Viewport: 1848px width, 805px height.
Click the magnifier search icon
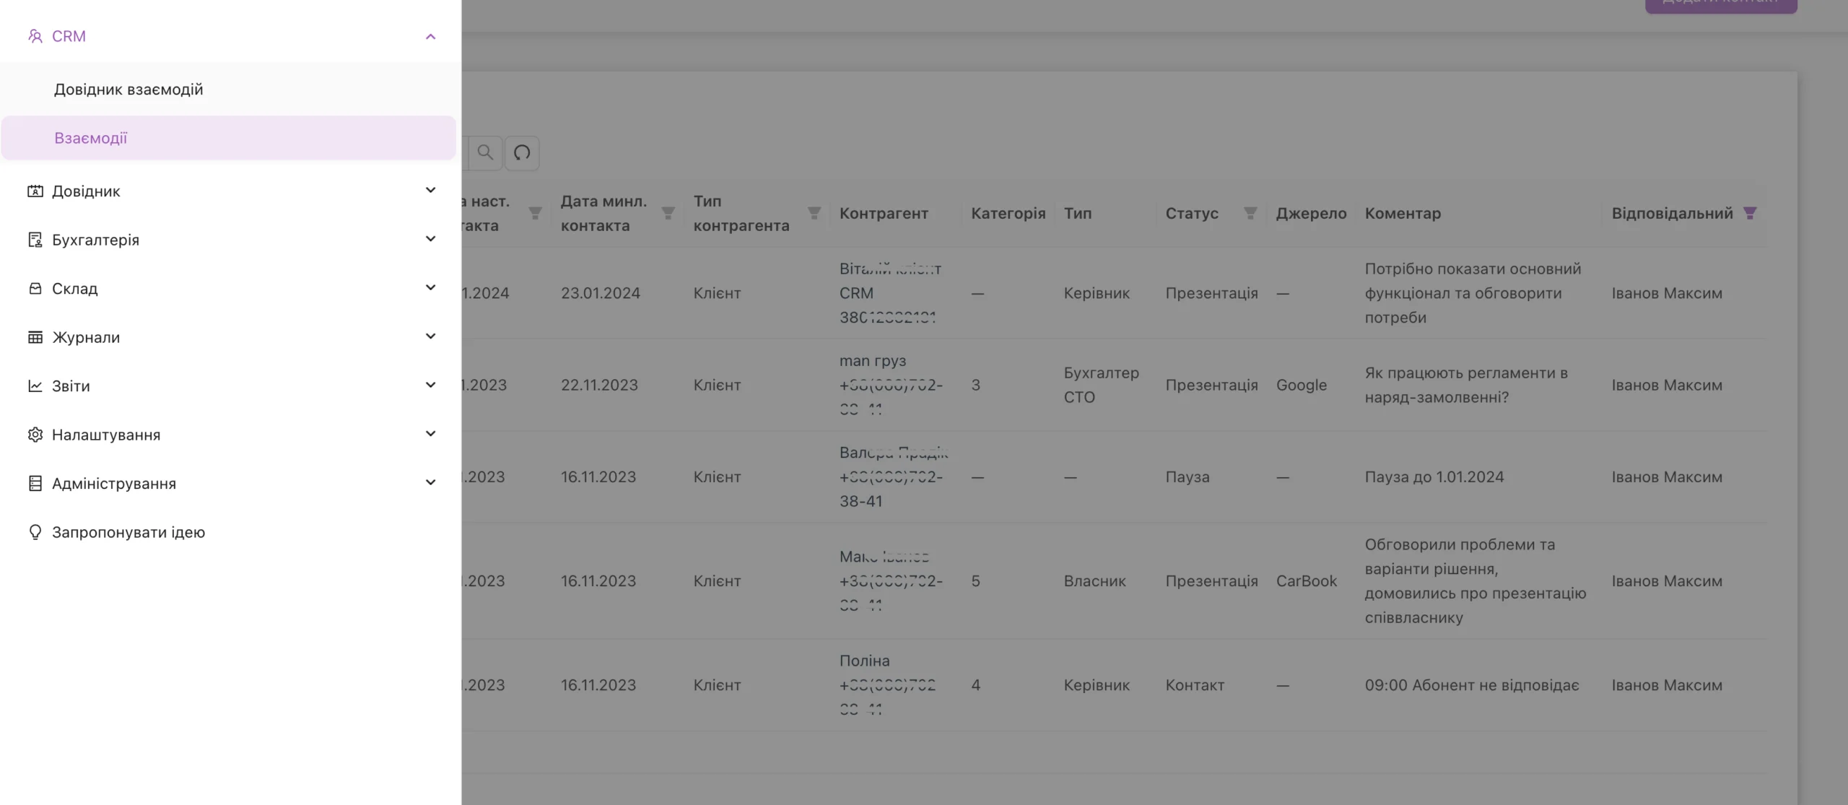[x=485, y=153]
